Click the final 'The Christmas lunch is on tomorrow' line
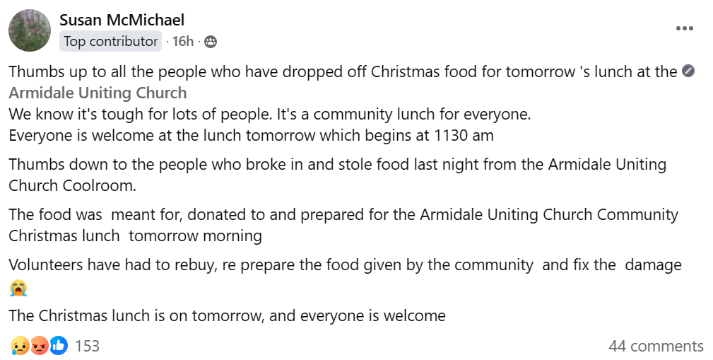 [x=227, y=316]
